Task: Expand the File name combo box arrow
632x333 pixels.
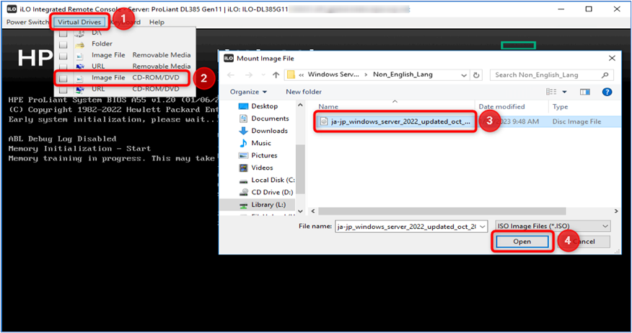Action: pyautogui.click(x=482, y=226)
